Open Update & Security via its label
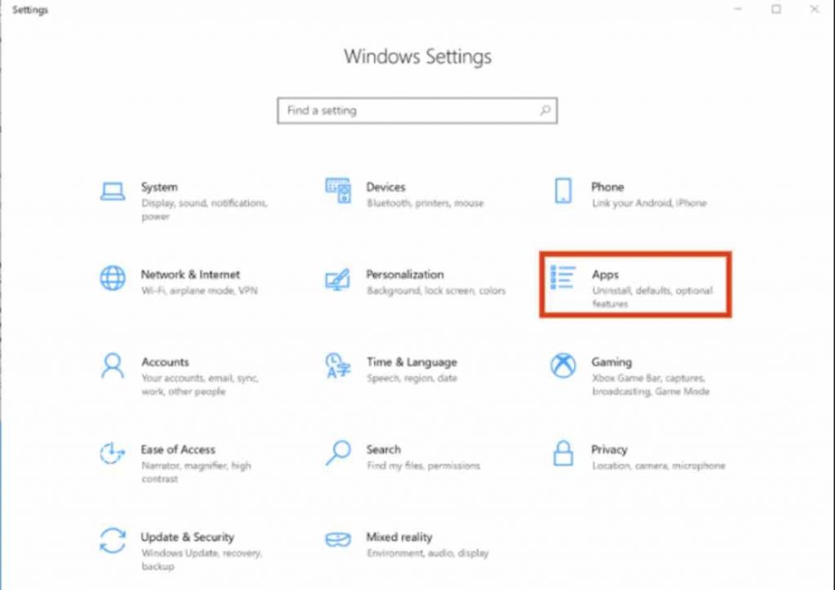Image resolution: width=835 pixels, height=590 pixels. point(188,537)
